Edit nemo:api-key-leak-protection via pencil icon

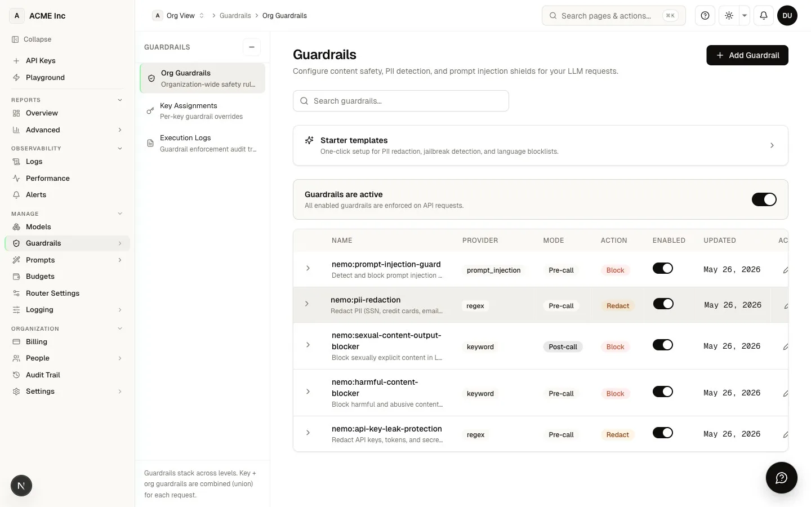786,434
